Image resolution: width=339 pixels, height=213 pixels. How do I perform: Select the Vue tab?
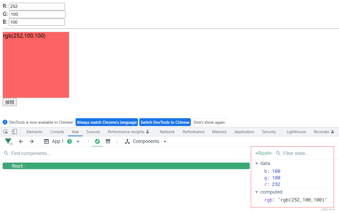pyautogui.click(x=75, y=132)
